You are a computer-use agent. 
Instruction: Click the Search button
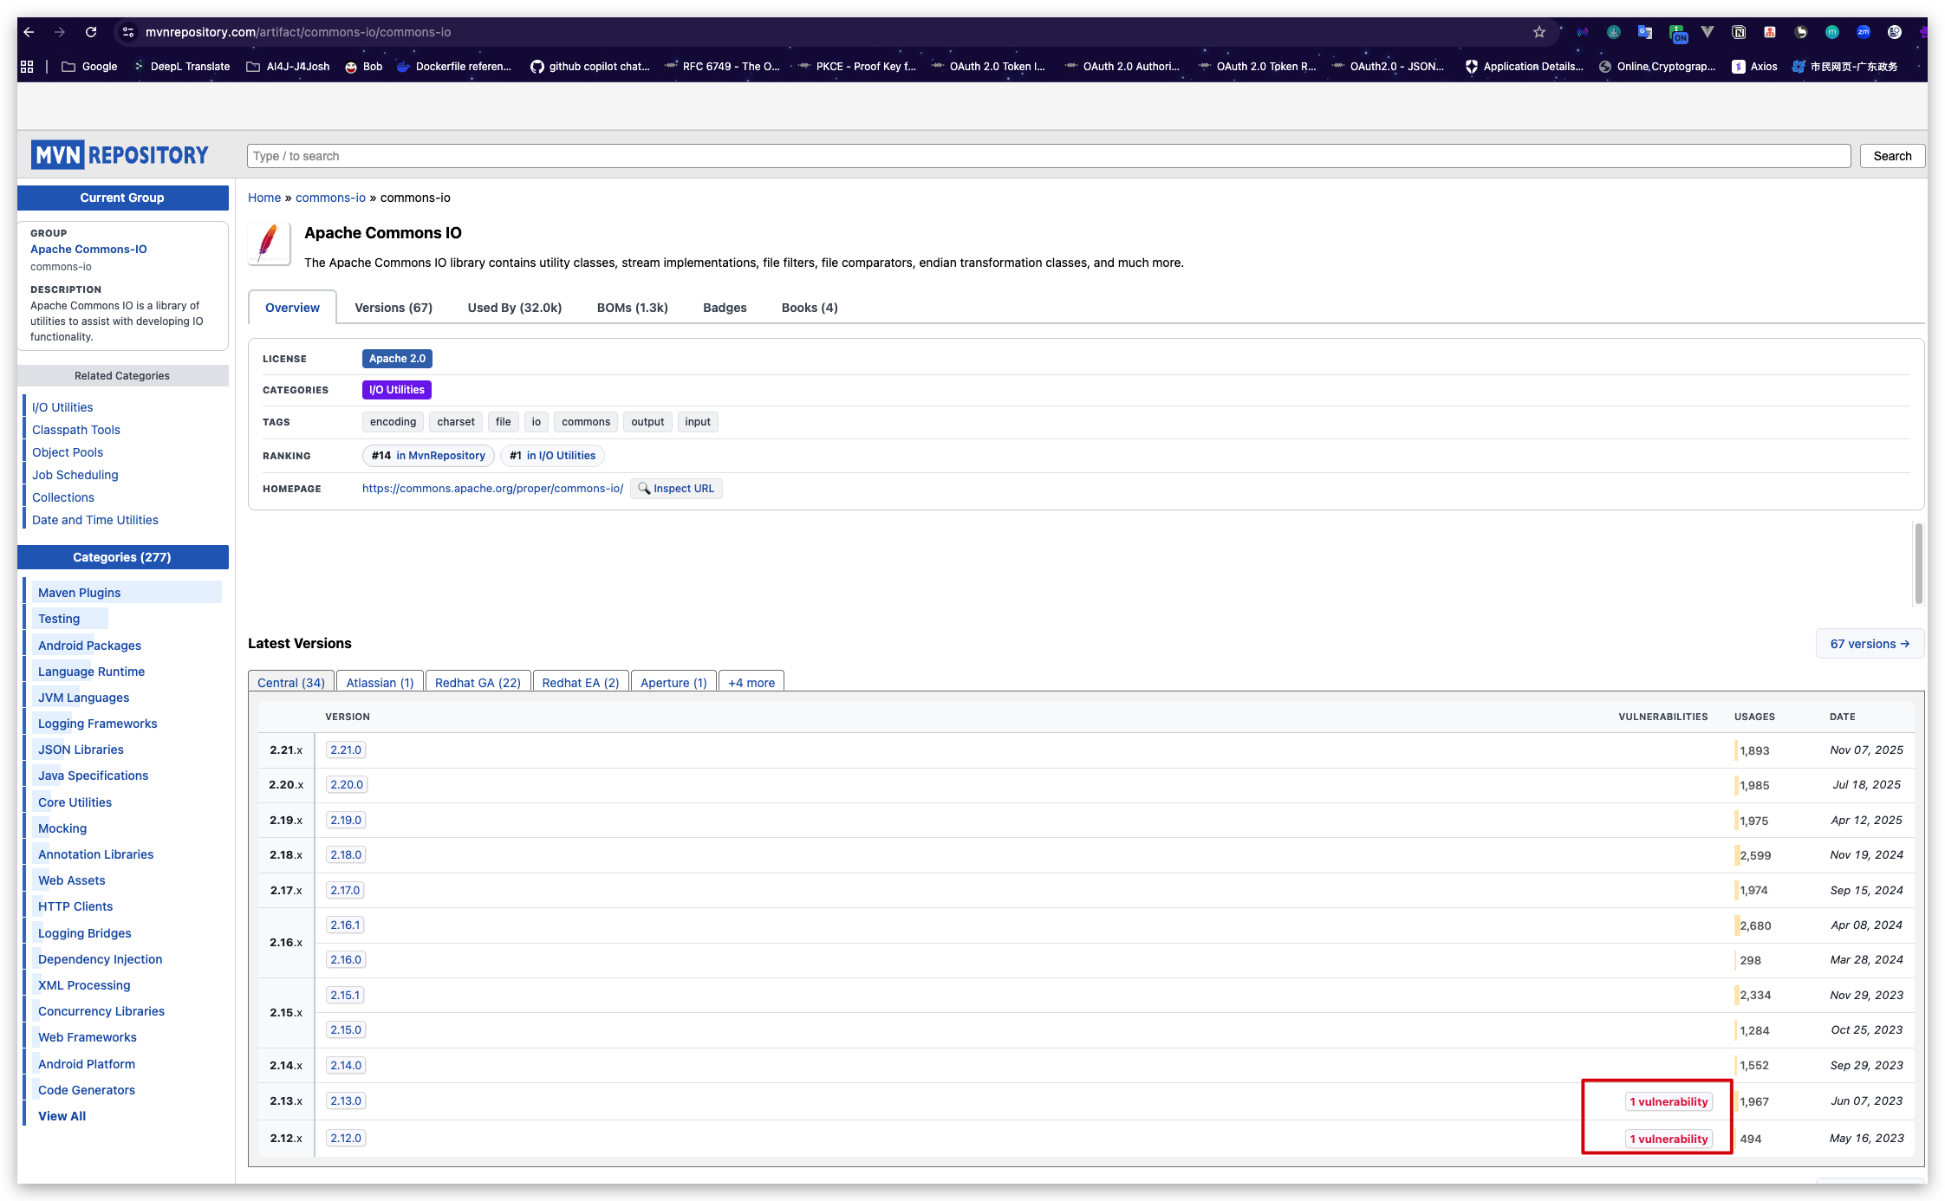(1892, 156)
